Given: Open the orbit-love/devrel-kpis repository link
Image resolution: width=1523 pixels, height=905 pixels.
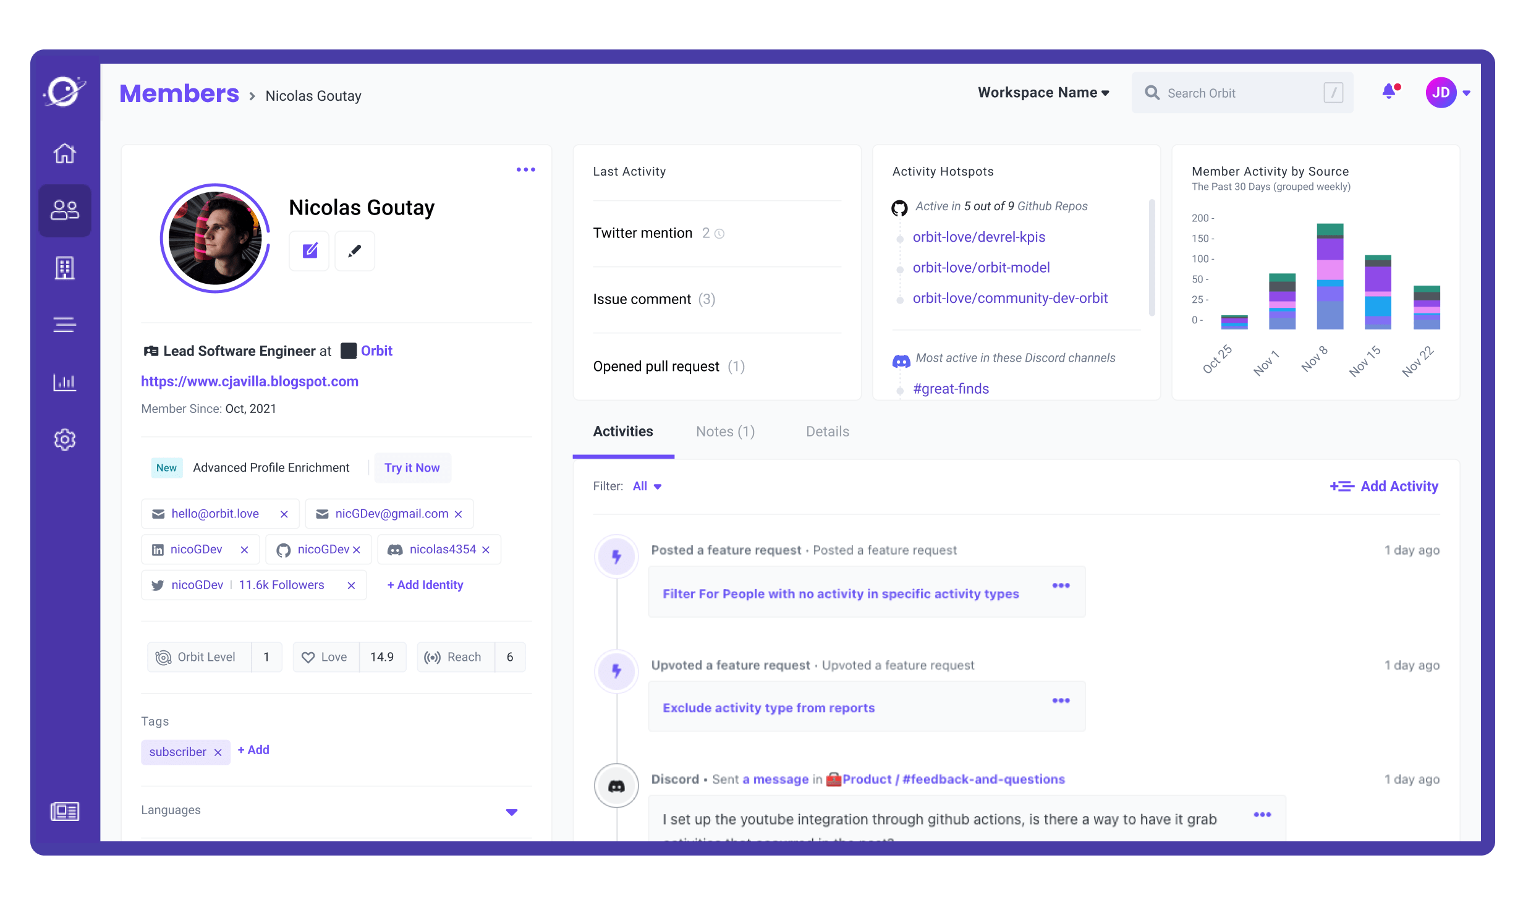Looking at the screenshot, I should [x=980, y=237].
